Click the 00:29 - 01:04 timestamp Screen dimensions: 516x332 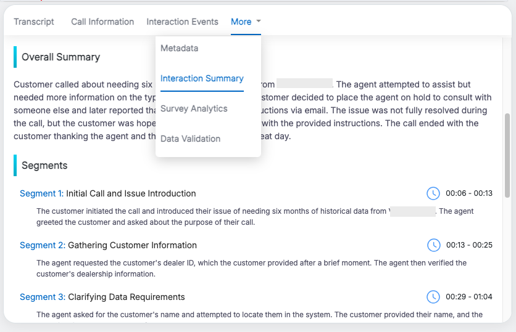pos(469,297)
